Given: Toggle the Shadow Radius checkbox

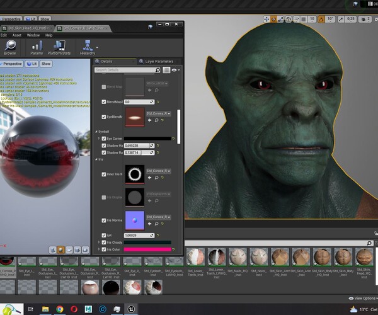Looking at the screenshot, I should coord(104,152).
